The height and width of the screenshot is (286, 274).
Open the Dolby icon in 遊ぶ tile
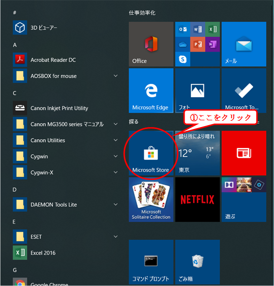229,185
